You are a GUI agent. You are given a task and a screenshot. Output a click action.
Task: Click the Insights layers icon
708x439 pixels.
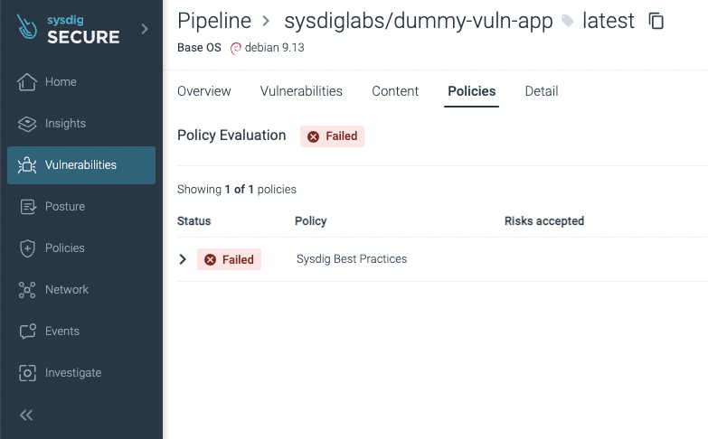pos(27,124)
